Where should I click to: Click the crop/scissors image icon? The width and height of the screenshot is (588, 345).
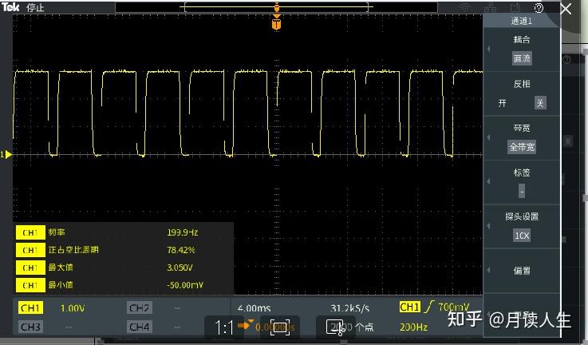click(x=335, y=327)
